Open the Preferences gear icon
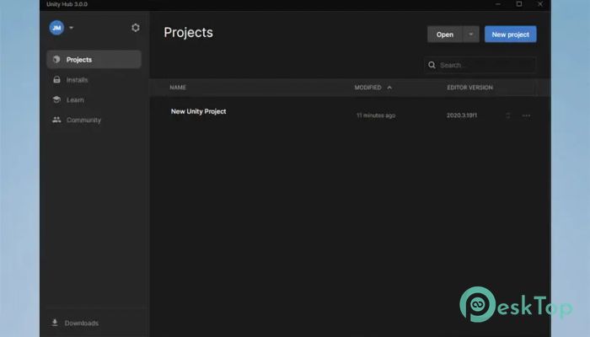The image size is (590, 337). click(x=136, y=28)
